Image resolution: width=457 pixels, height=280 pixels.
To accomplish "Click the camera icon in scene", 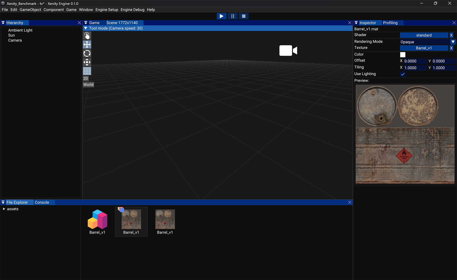I will pos(288,51).
